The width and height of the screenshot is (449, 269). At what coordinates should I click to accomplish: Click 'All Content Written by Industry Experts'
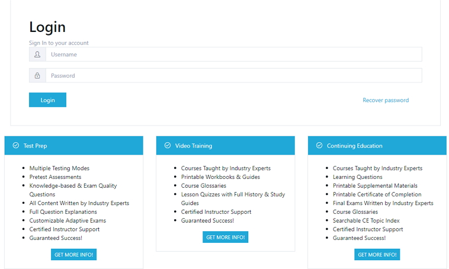click(x=79, y=203)
